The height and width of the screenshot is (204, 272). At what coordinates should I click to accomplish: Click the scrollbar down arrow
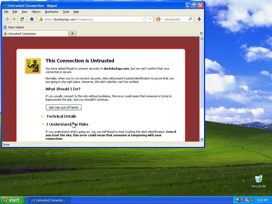coord(202,139)
